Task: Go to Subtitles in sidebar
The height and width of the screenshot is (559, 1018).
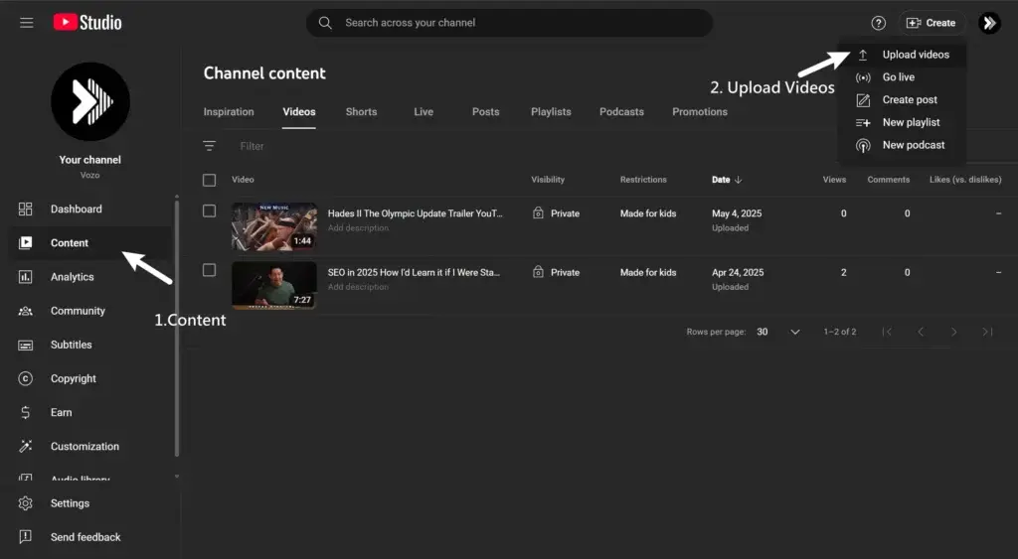Action: (x=71, y=345)
